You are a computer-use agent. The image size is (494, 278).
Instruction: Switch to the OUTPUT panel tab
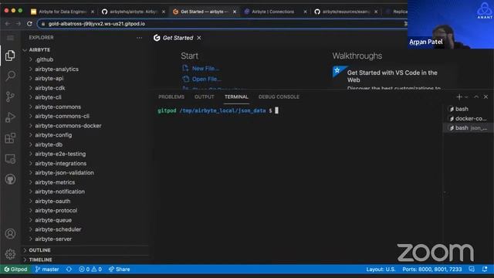[x=204, y=97]
